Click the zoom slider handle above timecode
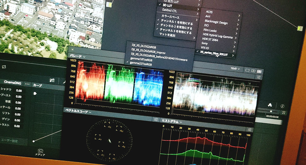Viewport: 306px width, 165px height. click(271, 111)
